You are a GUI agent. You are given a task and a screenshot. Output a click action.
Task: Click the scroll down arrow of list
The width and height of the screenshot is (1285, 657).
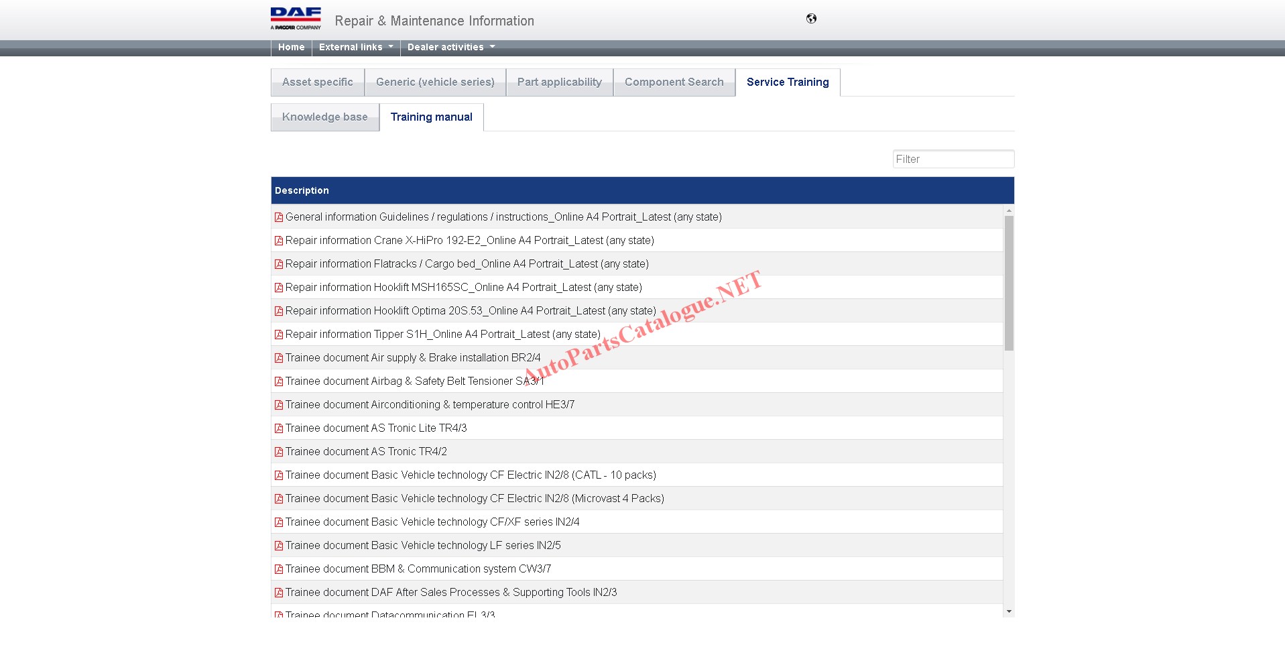click(1009, 611)
